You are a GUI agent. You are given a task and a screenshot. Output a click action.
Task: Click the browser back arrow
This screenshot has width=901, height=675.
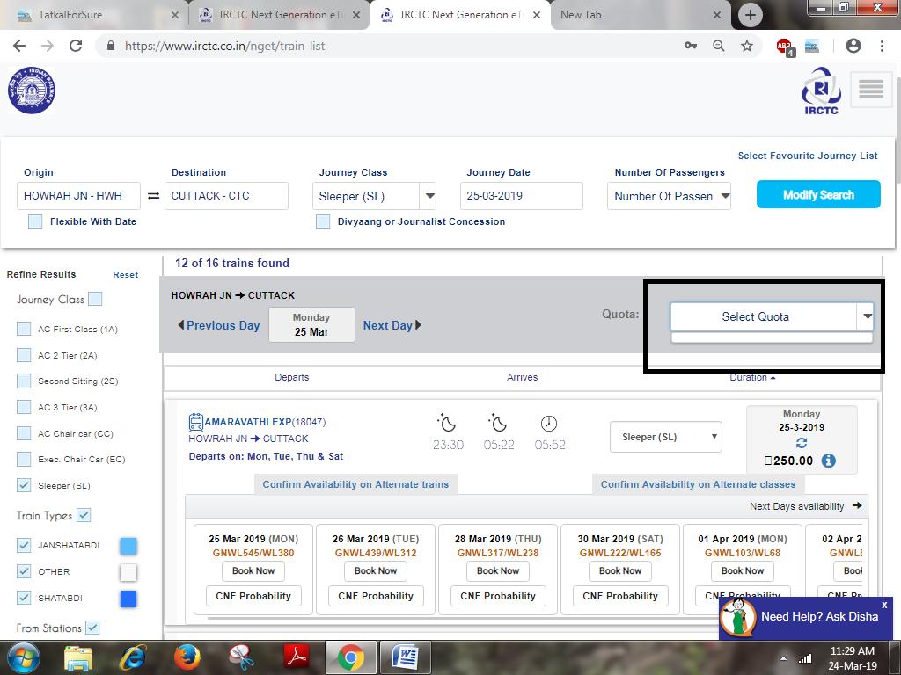click(x=19, y=46)
